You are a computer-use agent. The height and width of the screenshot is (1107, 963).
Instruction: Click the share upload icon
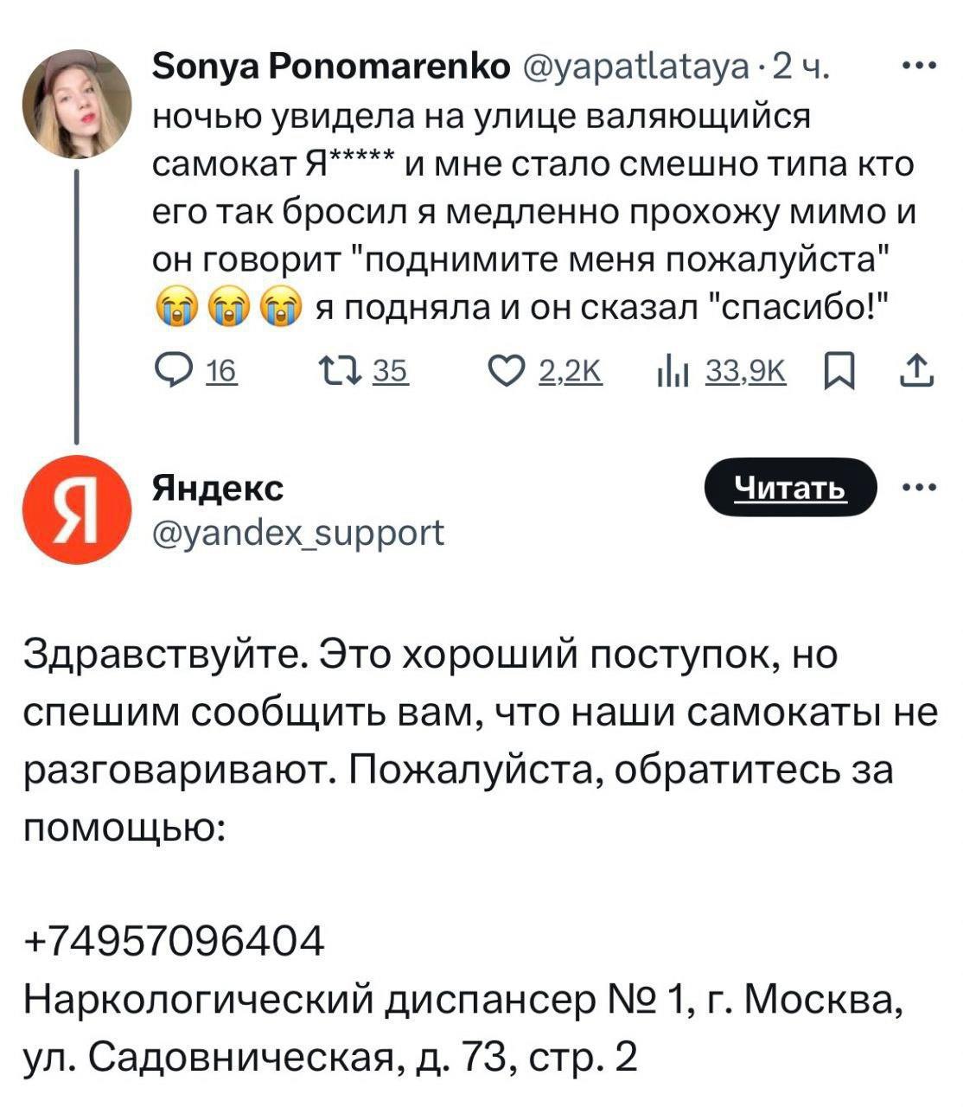pyautogui.click(x=917, y=372)
